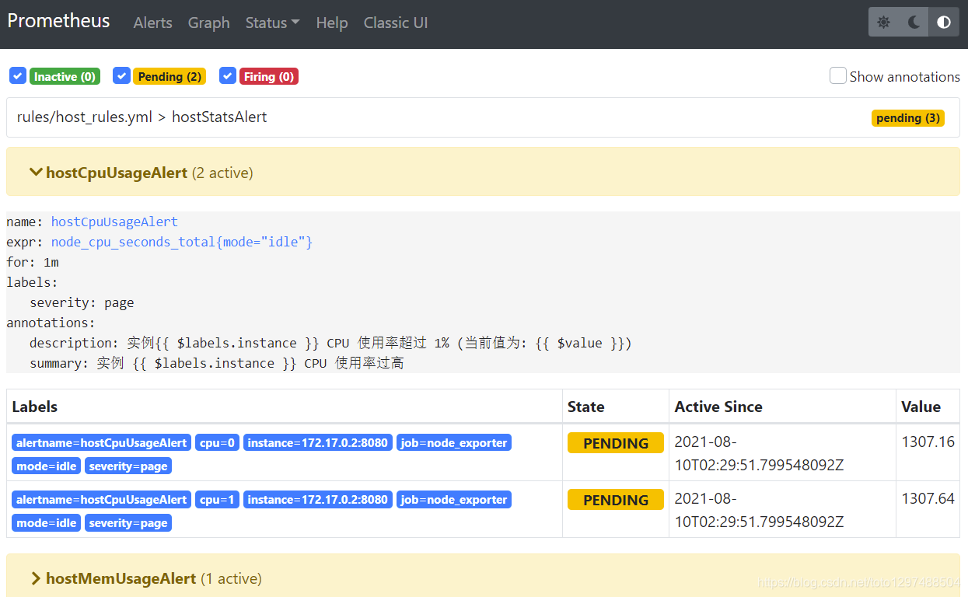Click the 'severity: page' rule line

pos(82,302)
